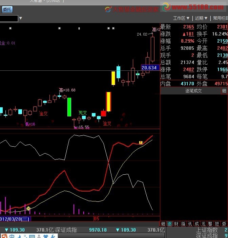Click the yellow diamond marker on the indicator chart

[29, 209]
